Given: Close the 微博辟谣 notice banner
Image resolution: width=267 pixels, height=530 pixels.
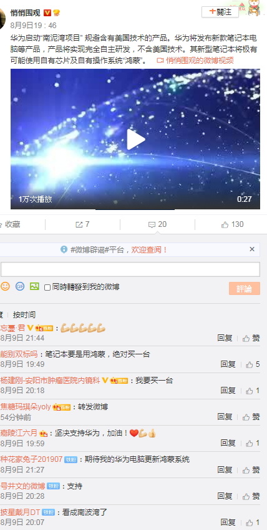Looking at the screenshot, I should 252,249.
